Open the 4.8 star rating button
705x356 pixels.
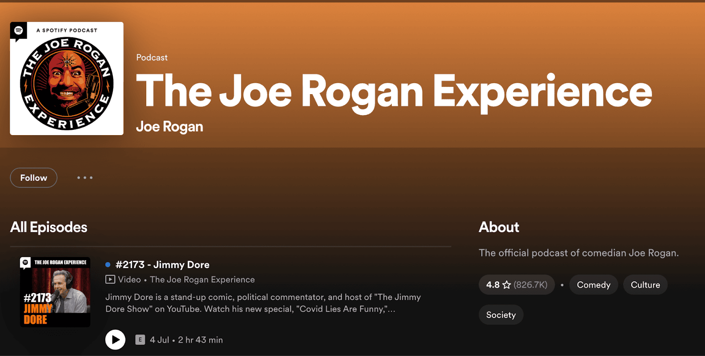517,285
